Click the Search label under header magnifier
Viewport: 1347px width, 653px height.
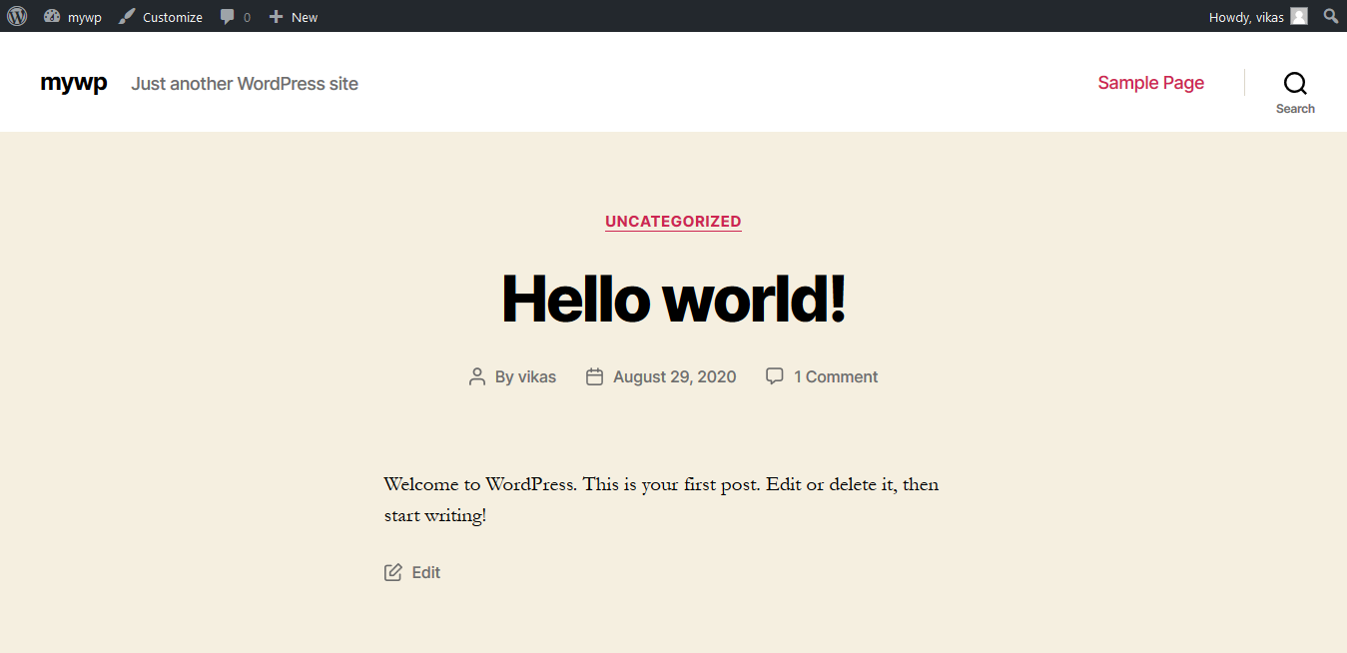(x=1295, y=109)
